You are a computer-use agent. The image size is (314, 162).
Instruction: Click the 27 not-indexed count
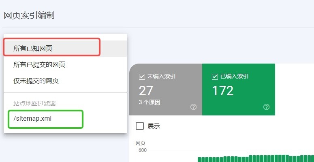coord(146,91)
